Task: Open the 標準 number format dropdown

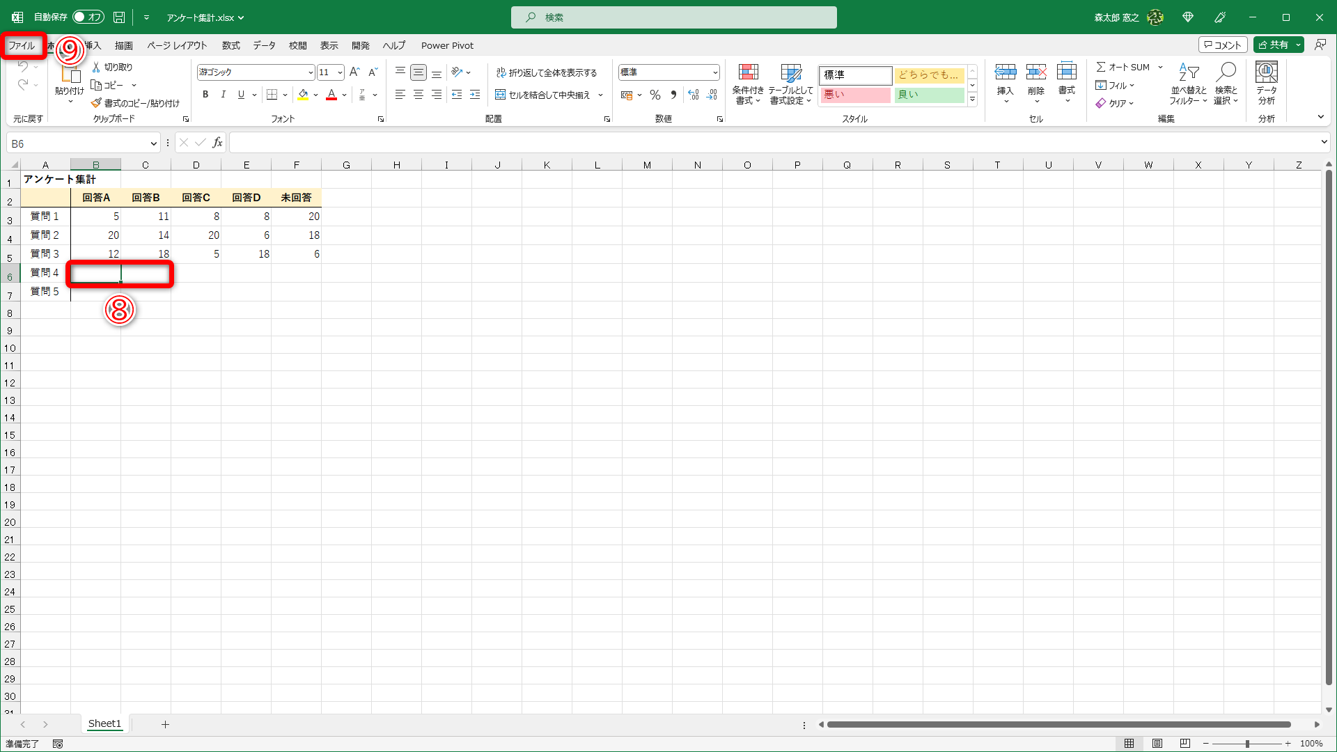Action: [x=716, y=72]
